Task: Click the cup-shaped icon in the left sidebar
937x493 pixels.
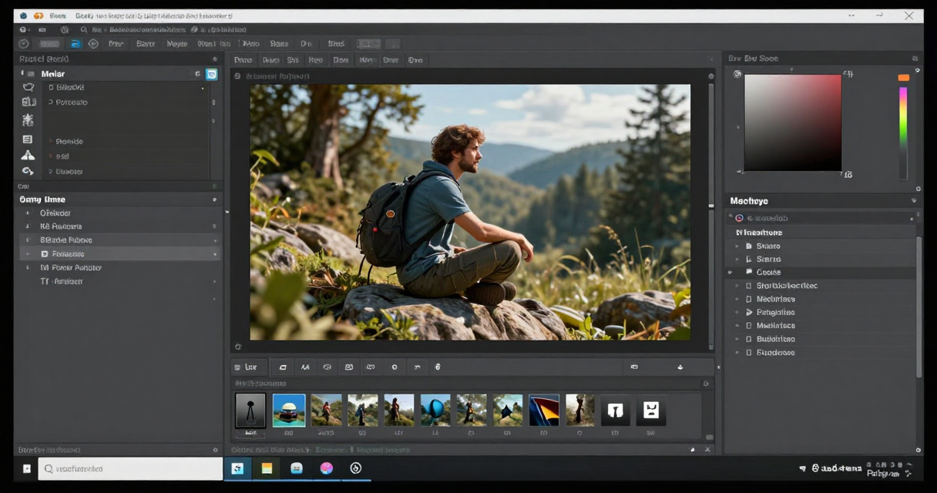Action: pos(29,87)
